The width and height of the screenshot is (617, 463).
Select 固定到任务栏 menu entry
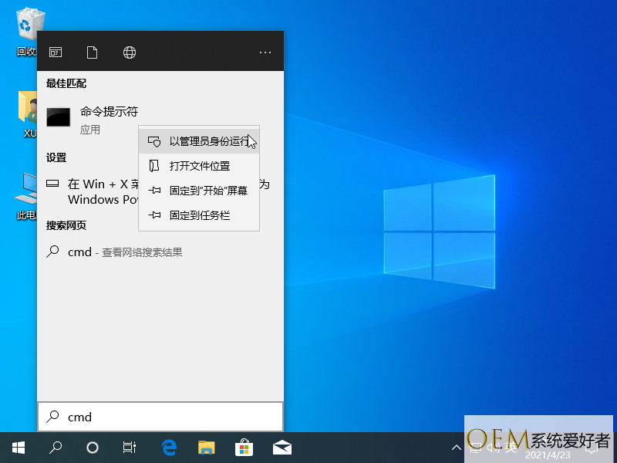click(x=199, y=215)
